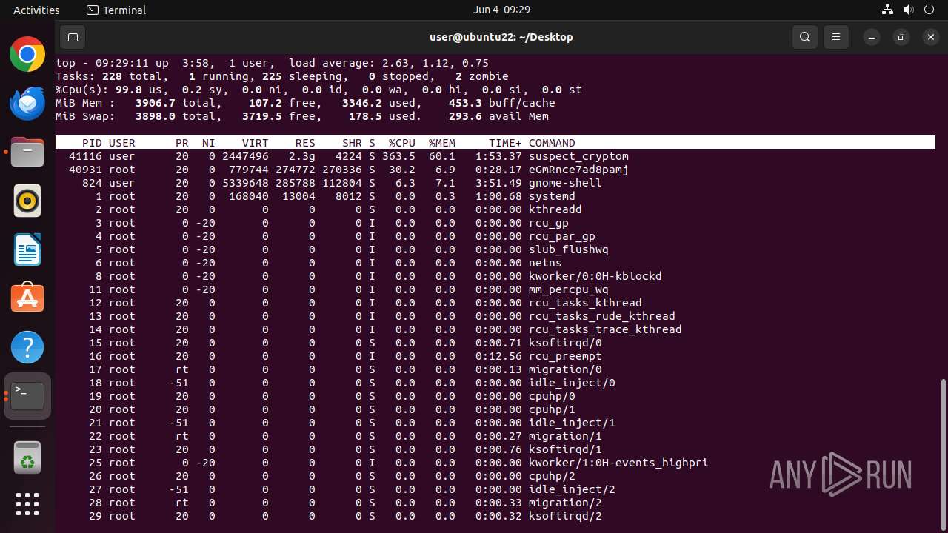
Task: Click the 3346.2 used memory value
Action: click(x=362, y=103)
